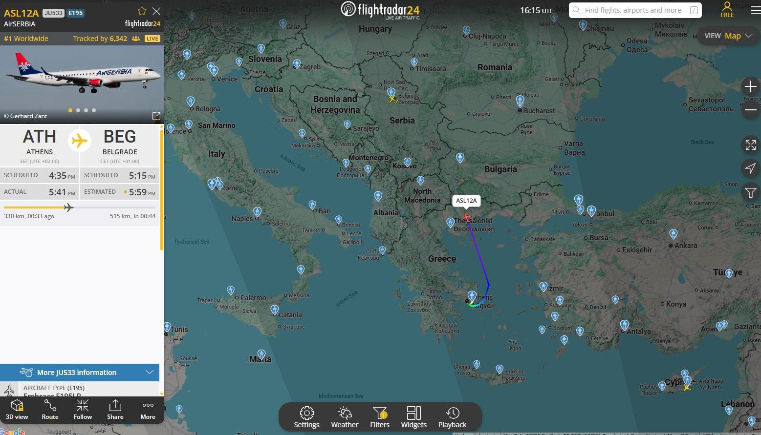Open the Filters panel
The height and width of the screenshot is (435, 761).
[380, 417]
